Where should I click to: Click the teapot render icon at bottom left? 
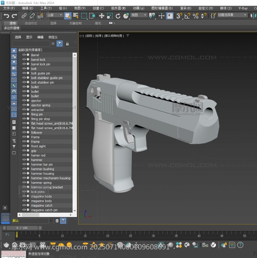(x=6, y=245)
